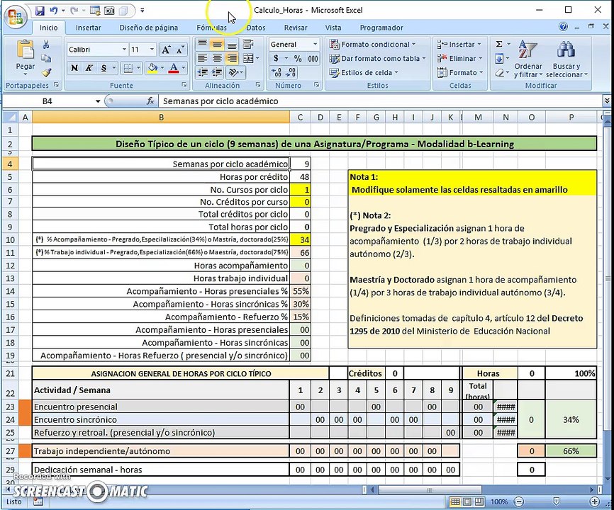This screenshot has height=510, width=614.
Task: Open Formato condicional dropdown
Action: pos(373,44)
